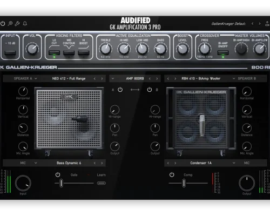Click the RBH 410 - BiAmp Woofer cabinet name

tap(201, 79)
